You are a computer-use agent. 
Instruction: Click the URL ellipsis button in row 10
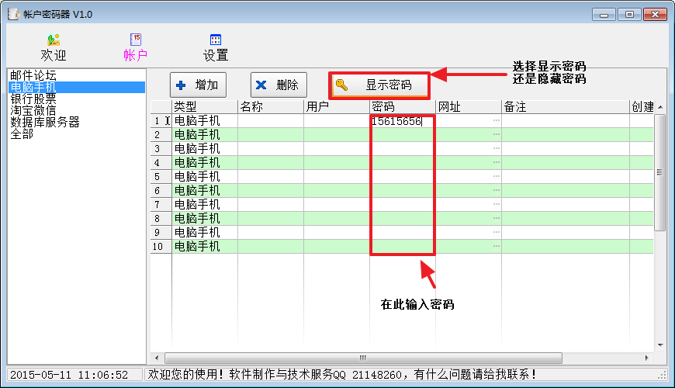(x=497, y=246)
